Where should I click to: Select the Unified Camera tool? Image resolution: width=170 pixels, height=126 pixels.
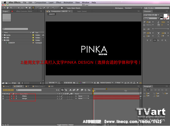[x=19, y=8]
